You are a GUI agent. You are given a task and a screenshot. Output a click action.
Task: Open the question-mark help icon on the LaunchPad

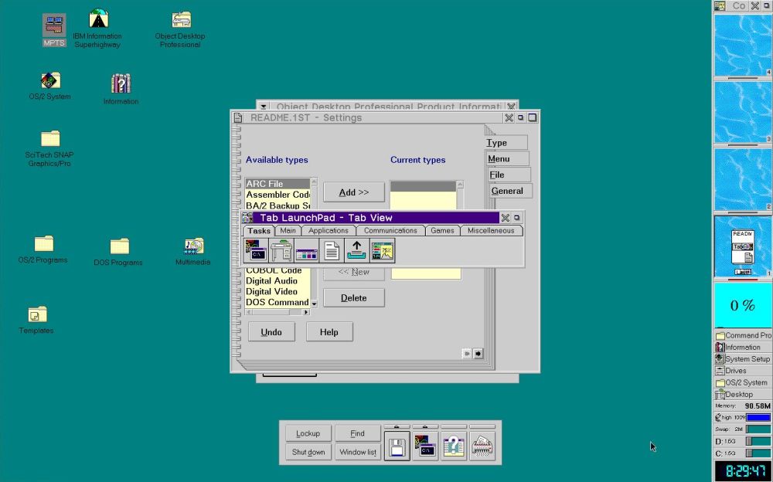coord(454,446)
